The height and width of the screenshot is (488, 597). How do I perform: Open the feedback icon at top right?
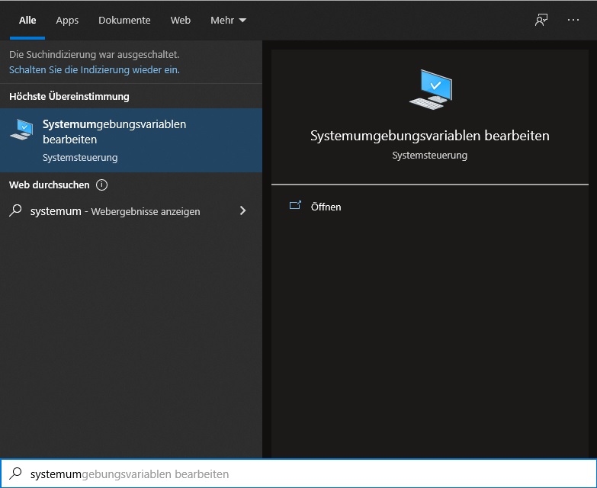541,20
